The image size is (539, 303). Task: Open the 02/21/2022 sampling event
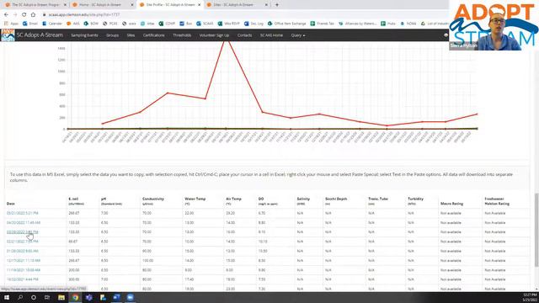[23, 242]
